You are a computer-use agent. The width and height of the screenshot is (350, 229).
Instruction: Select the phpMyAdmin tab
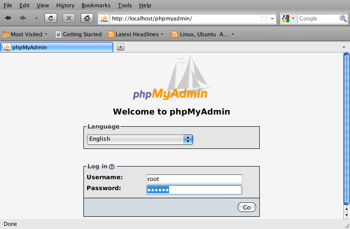pos(57,47)
